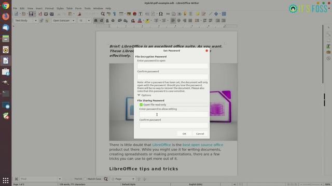The width and height of the screenshot is (332, 186).
Task: Click Show Applications grid in dock
Action: (6, 180)
